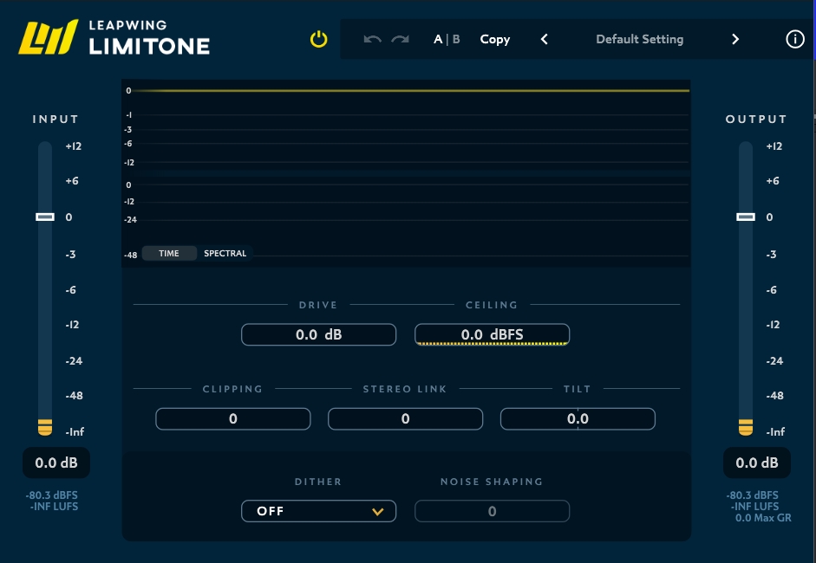Click the Leapwing Limitone logo
816x563 pixels.
coord(114,37)
